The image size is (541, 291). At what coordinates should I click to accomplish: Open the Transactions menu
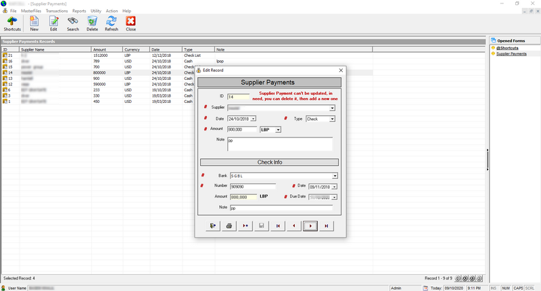[x=57, y=11]
